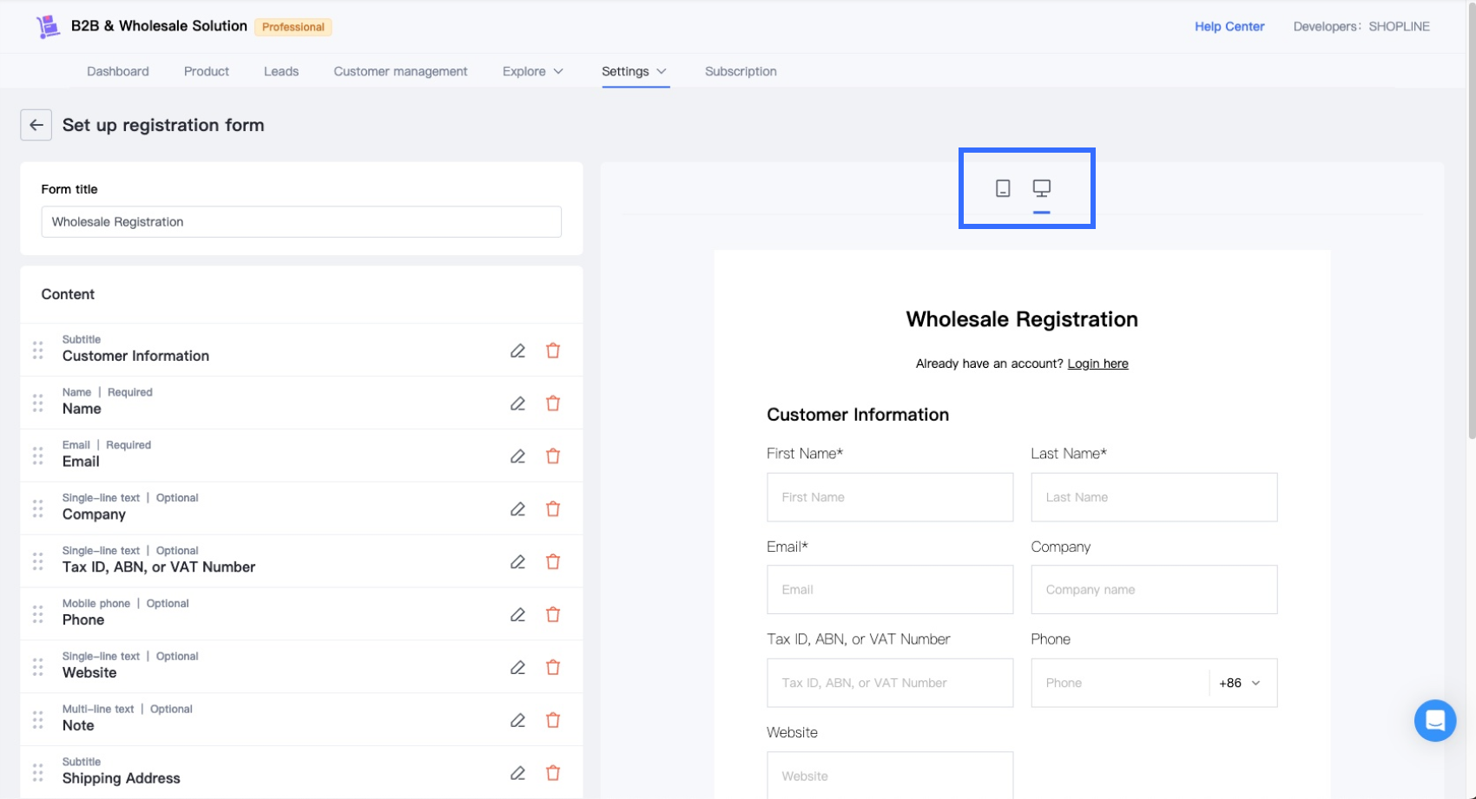Image resolution: width=1476 pixels, height=799 pixels.
Task: Open the live chat support bubble
Action: [x=1434, y=720]
